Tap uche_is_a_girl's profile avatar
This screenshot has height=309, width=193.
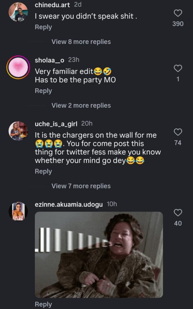coord(18,131)
